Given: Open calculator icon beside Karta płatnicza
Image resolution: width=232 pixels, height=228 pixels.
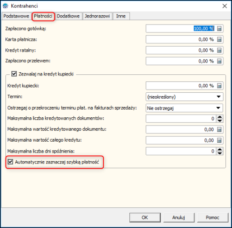Looking at the screenshot, I should coord(219,40).
